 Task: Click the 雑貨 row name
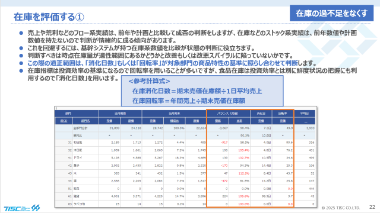click(77, 196)
